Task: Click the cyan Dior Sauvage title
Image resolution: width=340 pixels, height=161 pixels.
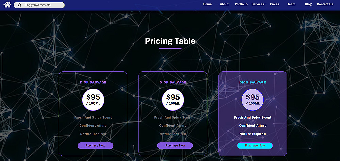Action: tap(253, 82)
